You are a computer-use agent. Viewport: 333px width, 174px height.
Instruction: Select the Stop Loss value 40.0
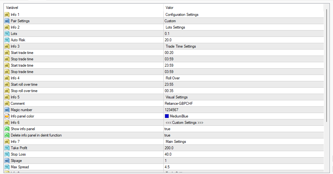(168, 154)
